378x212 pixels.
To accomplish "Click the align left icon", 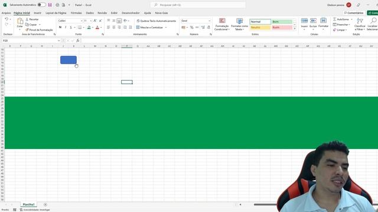I will tap(109, 28).
